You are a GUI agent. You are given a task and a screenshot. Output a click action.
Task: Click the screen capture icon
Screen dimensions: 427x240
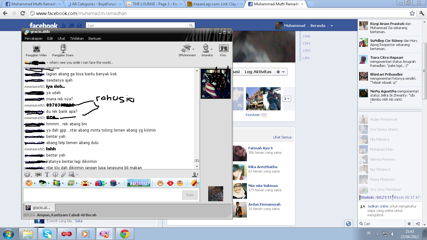pyautogui.click(x=72, y=174)
